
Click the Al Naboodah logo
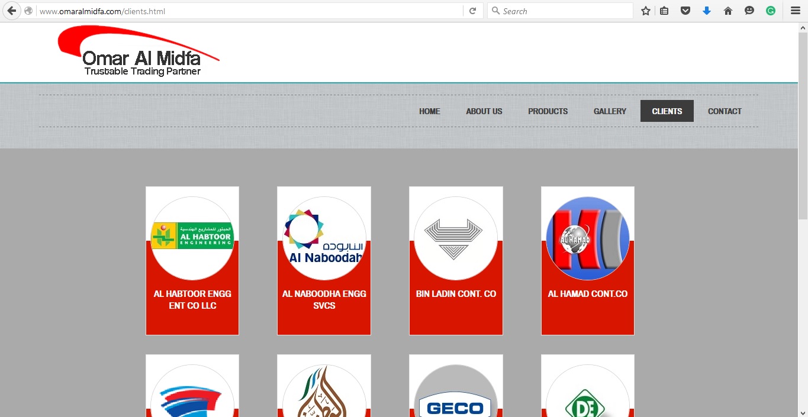tap(324, 238)
